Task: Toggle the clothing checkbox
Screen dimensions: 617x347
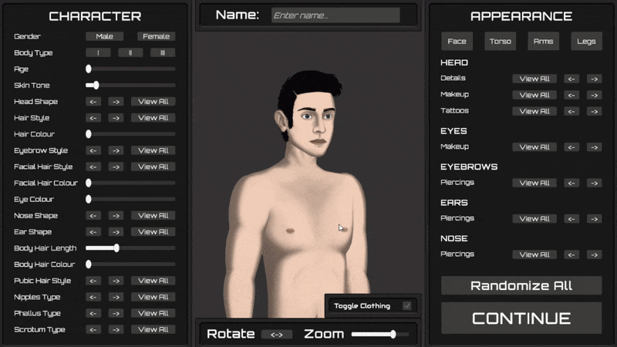Action: (x=407, y=306)
